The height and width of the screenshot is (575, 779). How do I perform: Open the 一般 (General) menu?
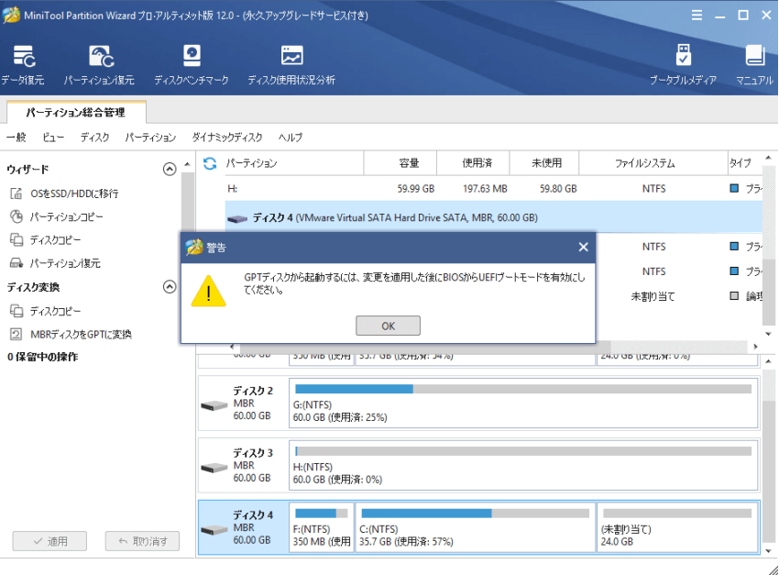[x=16, y=137]
